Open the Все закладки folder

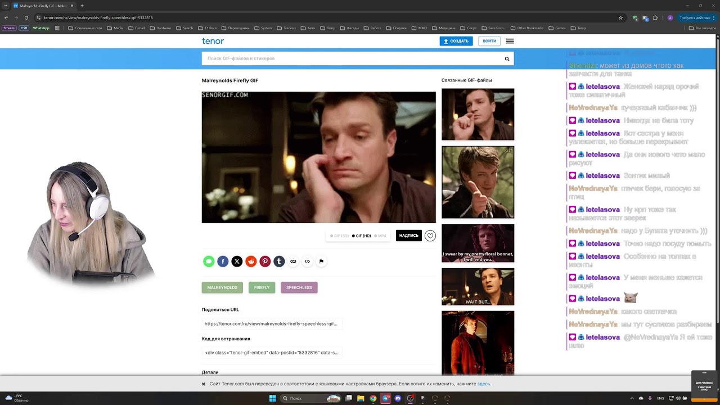click(703, 28)
